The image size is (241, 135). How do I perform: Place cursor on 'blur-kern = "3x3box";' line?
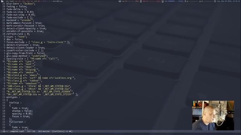[21, 4]
